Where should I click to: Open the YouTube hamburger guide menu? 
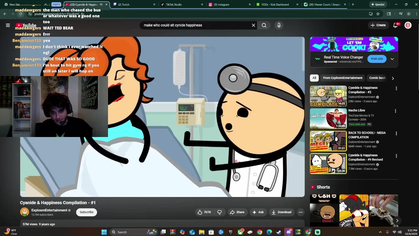pos(8,25)
